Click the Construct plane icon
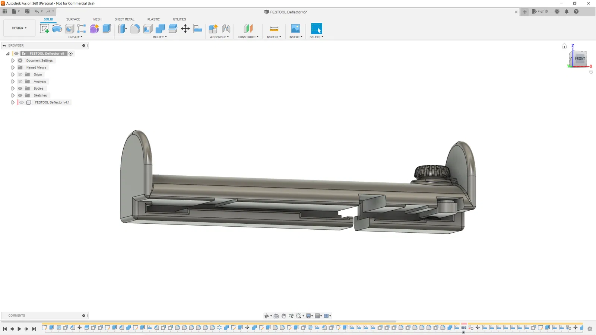The width and height of the screenshot is (596, 335). coord(248,29)
